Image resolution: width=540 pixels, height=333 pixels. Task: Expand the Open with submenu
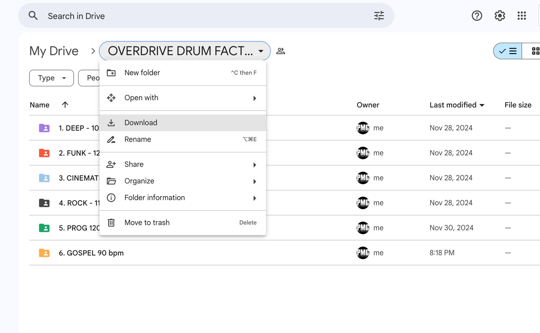182,98
